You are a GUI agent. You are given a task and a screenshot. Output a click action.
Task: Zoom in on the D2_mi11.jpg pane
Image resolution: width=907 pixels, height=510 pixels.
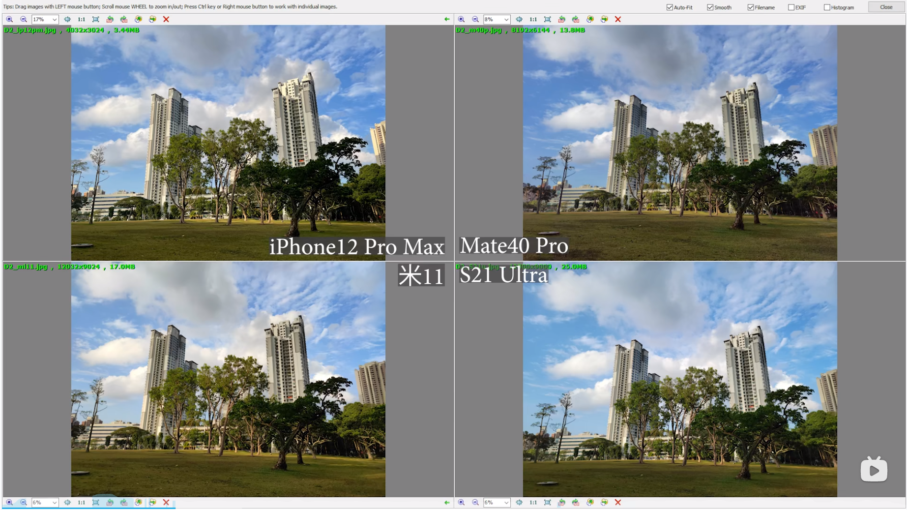(x=9, y=502)
